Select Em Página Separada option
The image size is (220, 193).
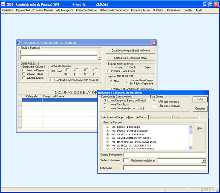pyautogui.click(x=127, y=83)
